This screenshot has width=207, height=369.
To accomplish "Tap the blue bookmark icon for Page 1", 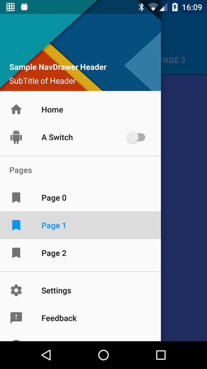I will coord(16,225).
